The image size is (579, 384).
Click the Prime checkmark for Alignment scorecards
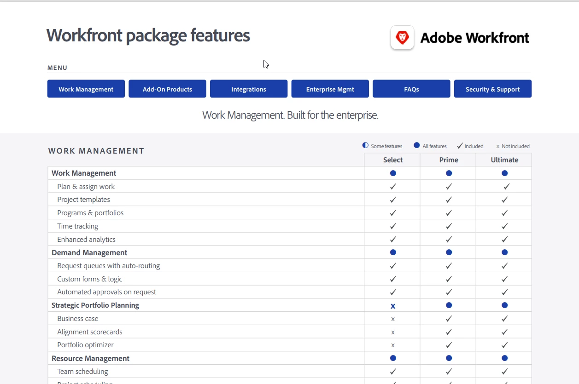click(449, 332)
